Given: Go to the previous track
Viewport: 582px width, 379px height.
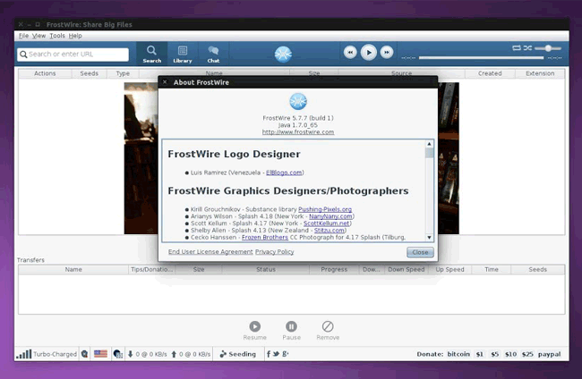Looking at the screenshot, I should click(350, 53).
